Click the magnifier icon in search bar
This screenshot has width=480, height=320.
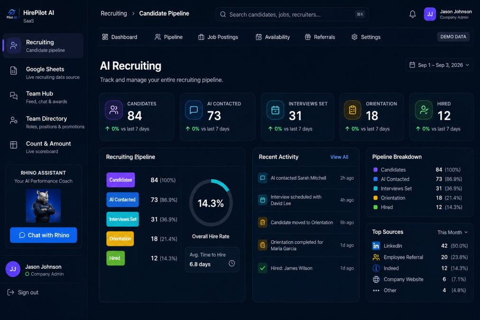(x=223, y=14)
